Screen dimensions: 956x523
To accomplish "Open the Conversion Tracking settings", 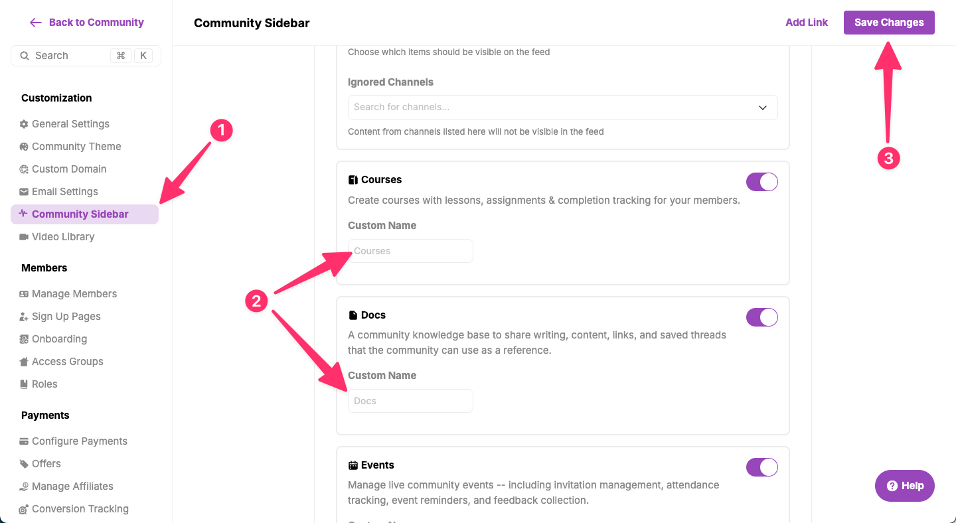I will [x=80, y=509].
